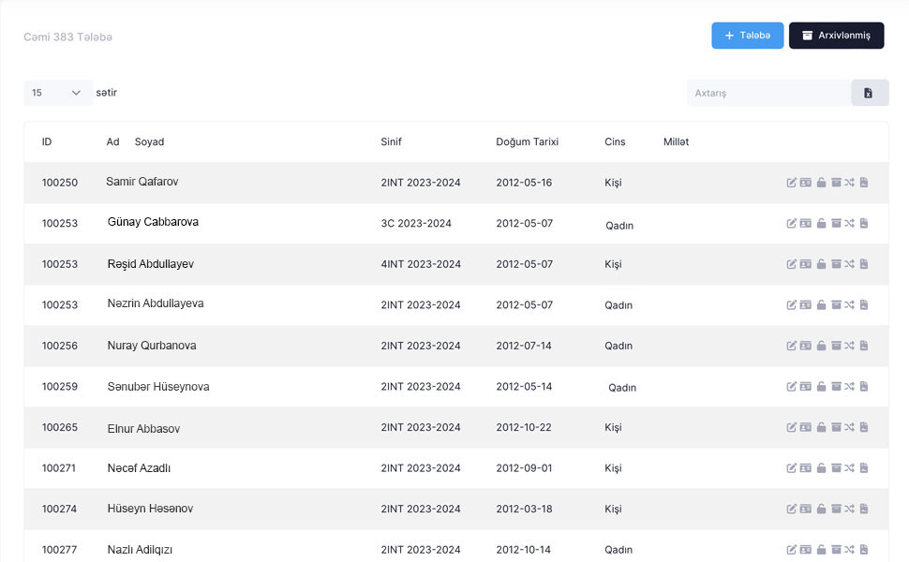909x562 pixels.
Task: Click the unlock icon for Rəşid Abdullayev
Action: pos(821,264)
